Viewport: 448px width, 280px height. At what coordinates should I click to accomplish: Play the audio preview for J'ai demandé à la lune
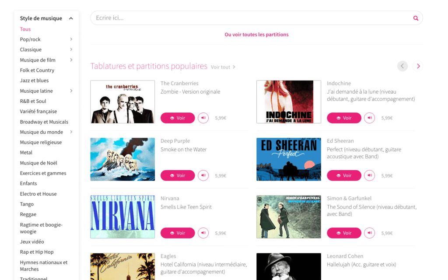click(x=369, y=118)
